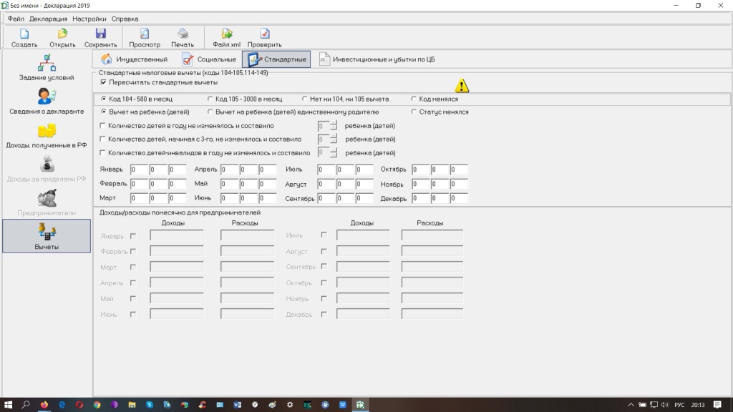Open the Декларация menu

[x=49, y=19]
